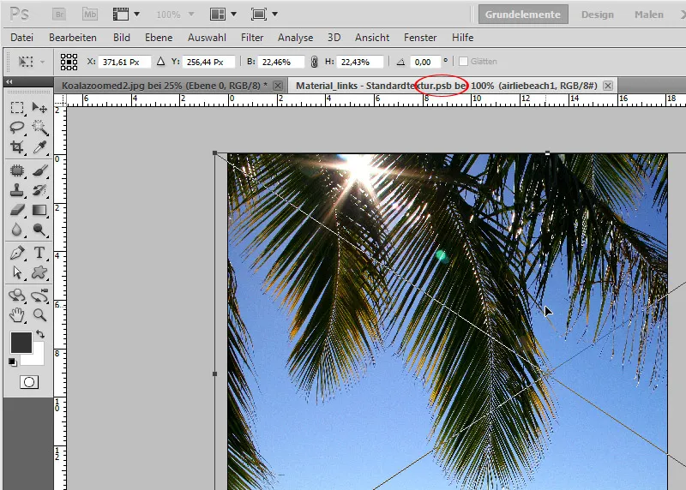Screen dimensions: 686x490
Task: Activate the Grundelemente workspace
Action: tap(523, 15)
